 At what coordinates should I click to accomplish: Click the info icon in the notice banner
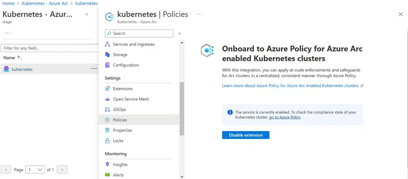(230, 112)
